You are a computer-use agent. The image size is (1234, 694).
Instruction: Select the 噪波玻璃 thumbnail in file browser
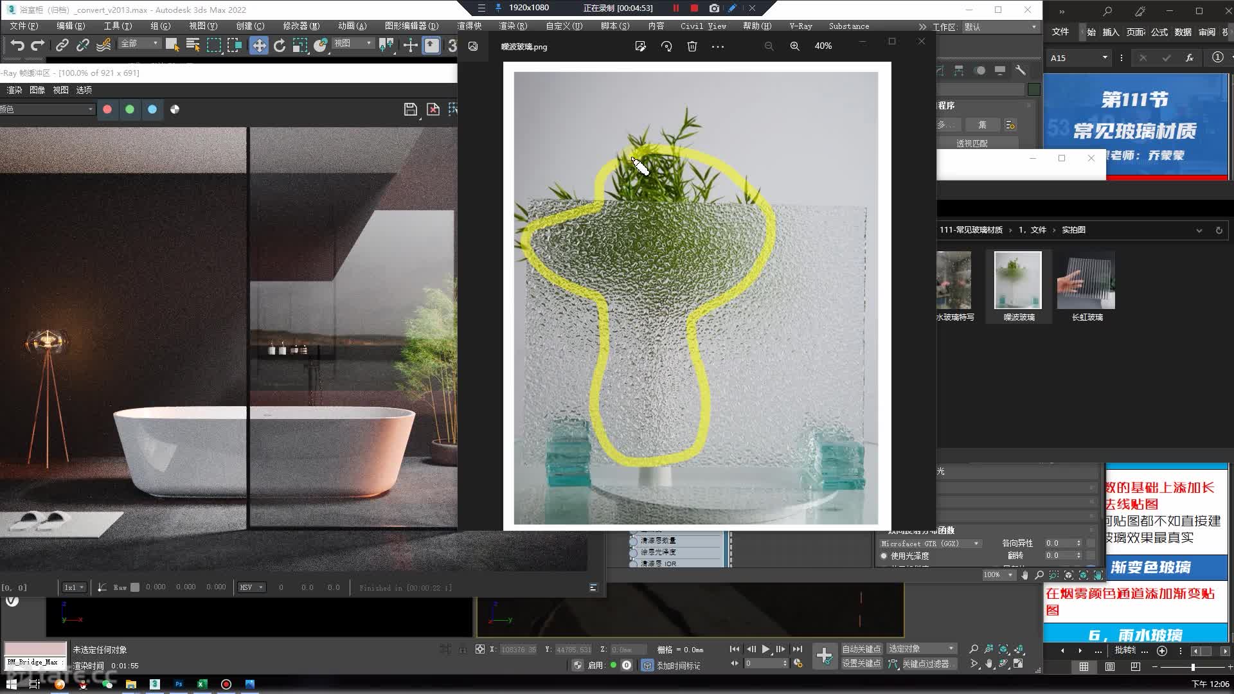point(1019,287)
